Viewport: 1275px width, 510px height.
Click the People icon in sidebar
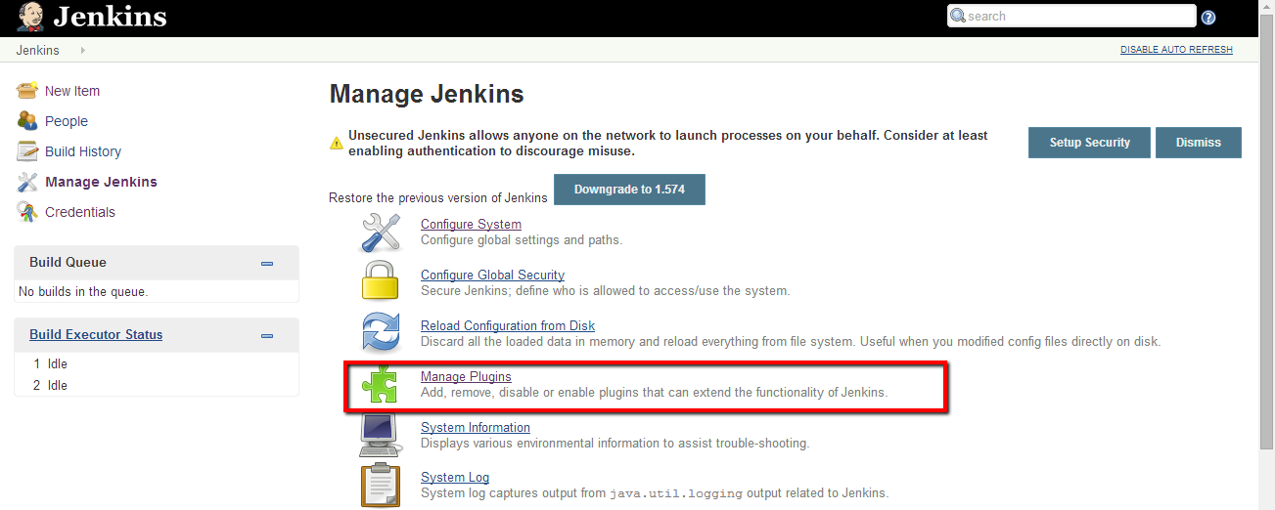click(x=27, y=121)
